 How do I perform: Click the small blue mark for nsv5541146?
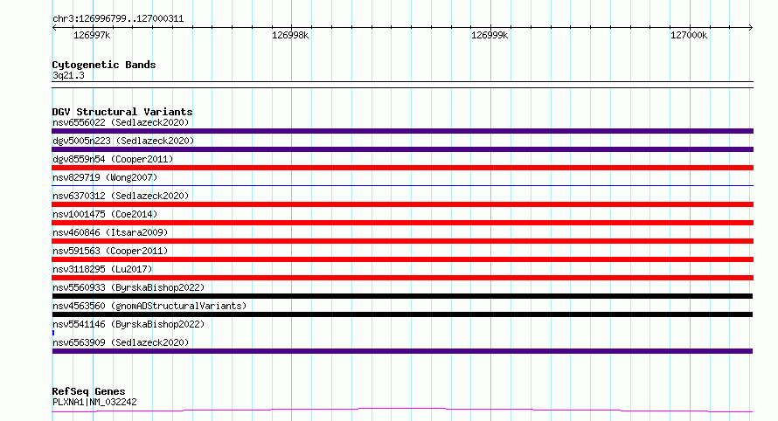coord(53,333)
